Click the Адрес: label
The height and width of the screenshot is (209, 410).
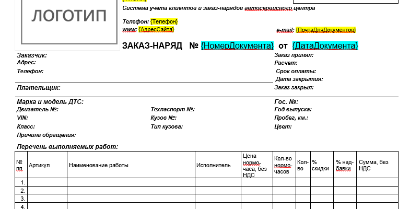coord(27,63)
